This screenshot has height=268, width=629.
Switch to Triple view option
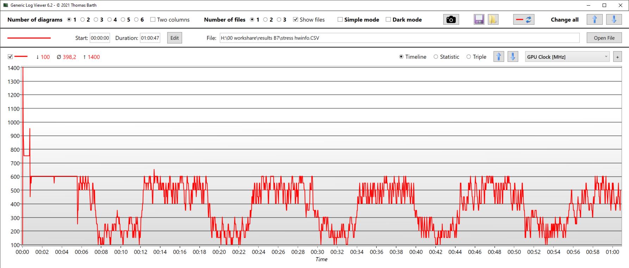pyautogui.click(x=469, y=57)
